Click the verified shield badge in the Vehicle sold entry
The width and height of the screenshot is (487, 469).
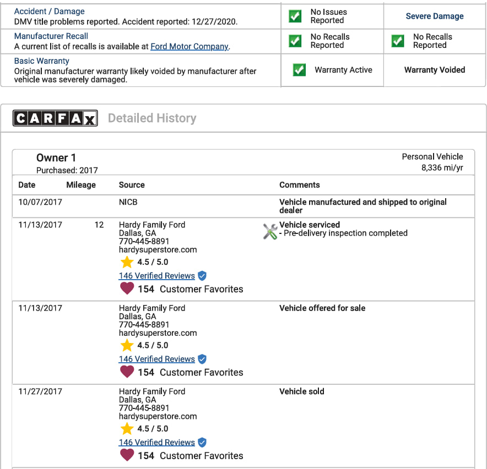tap(202, 442)
